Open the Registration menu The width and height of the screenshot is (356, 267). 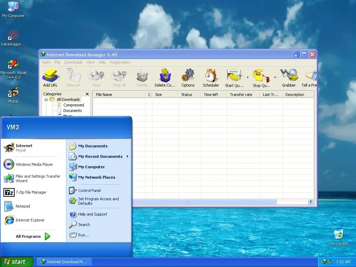[120, 62]
